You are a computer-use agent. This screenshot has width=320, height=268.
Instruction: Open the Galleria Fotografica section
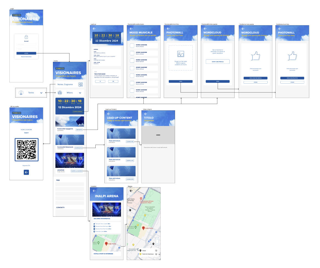click(x=101, y=219)
